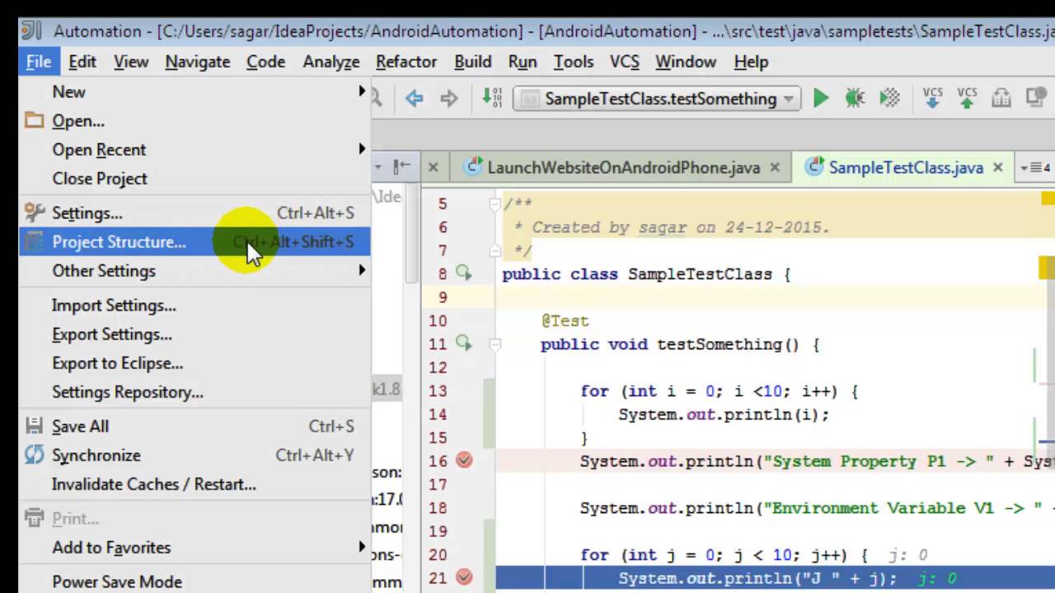1055x593 pixels.
Task: Select Settings Repository... menu entry
Action: point(195,391)
